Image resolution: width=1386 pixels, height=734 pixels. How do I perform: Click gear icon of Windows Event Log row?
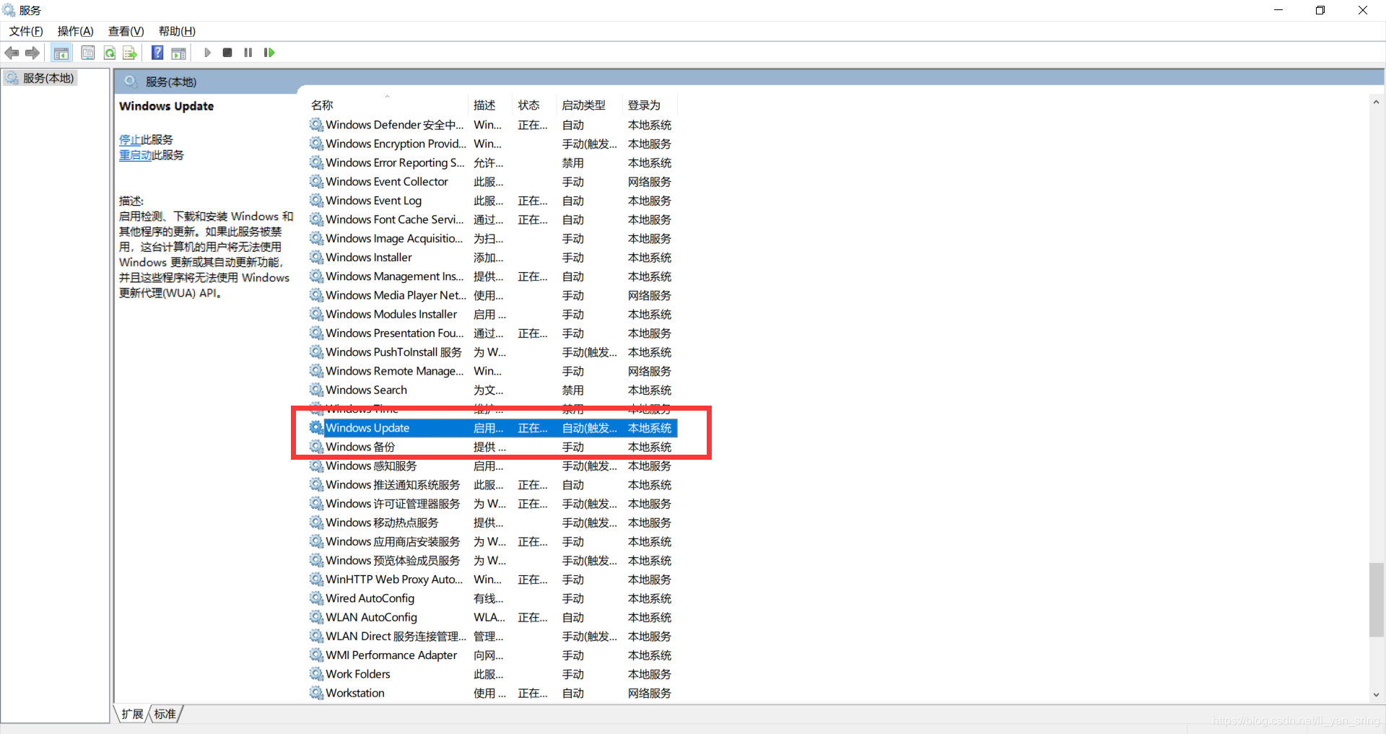click(316, 201)
